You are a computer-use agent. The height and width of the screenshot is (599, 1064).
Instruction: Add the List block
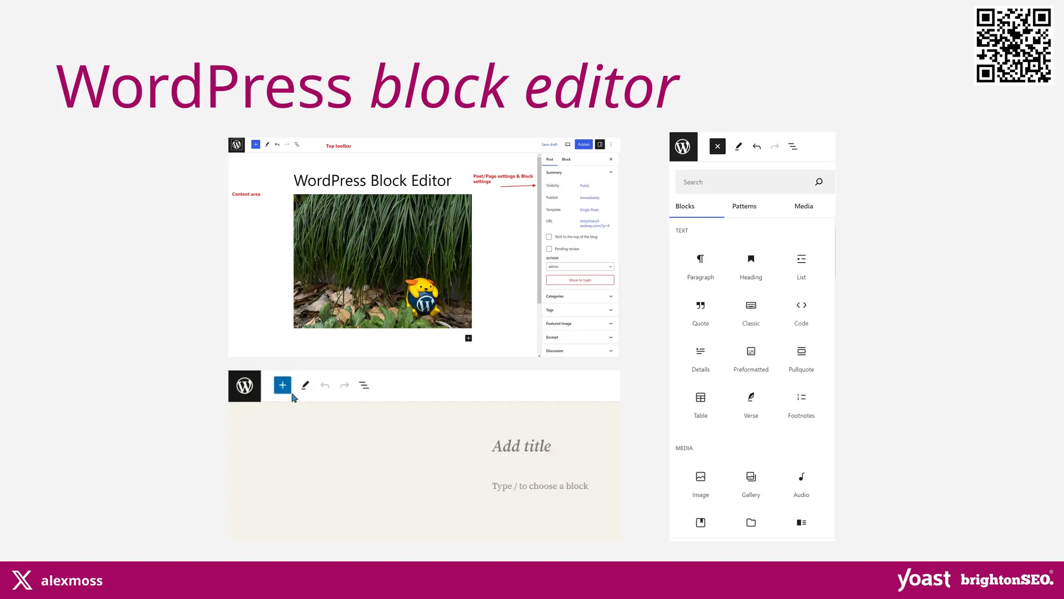tap(801, 267)
